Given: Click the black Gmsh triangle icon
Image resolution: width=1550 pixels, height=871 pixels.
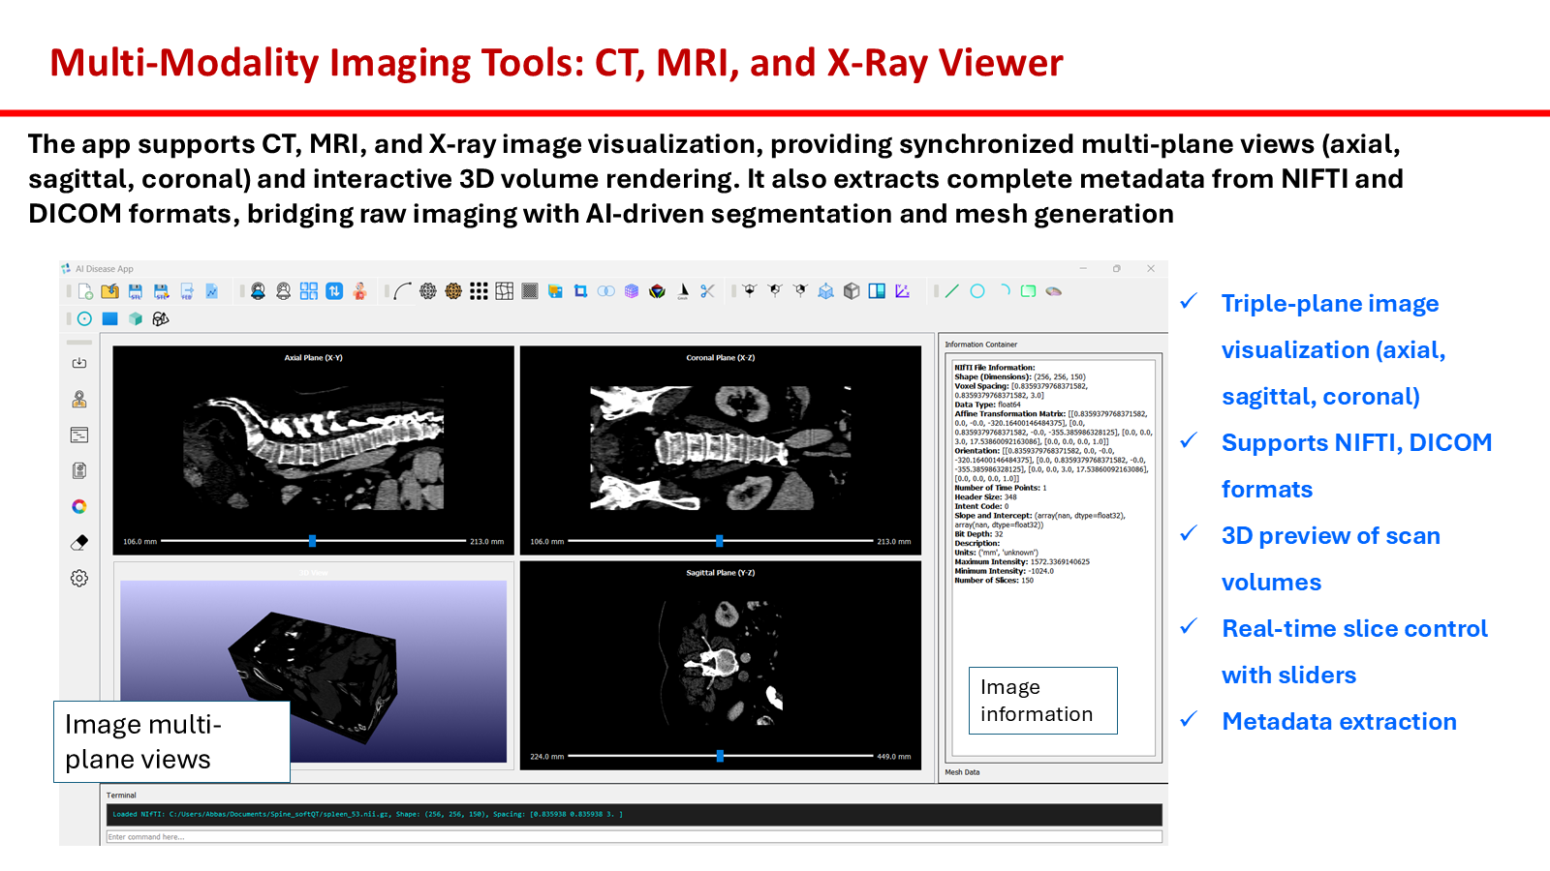Looking at the screenshot, I should point(683,291).
